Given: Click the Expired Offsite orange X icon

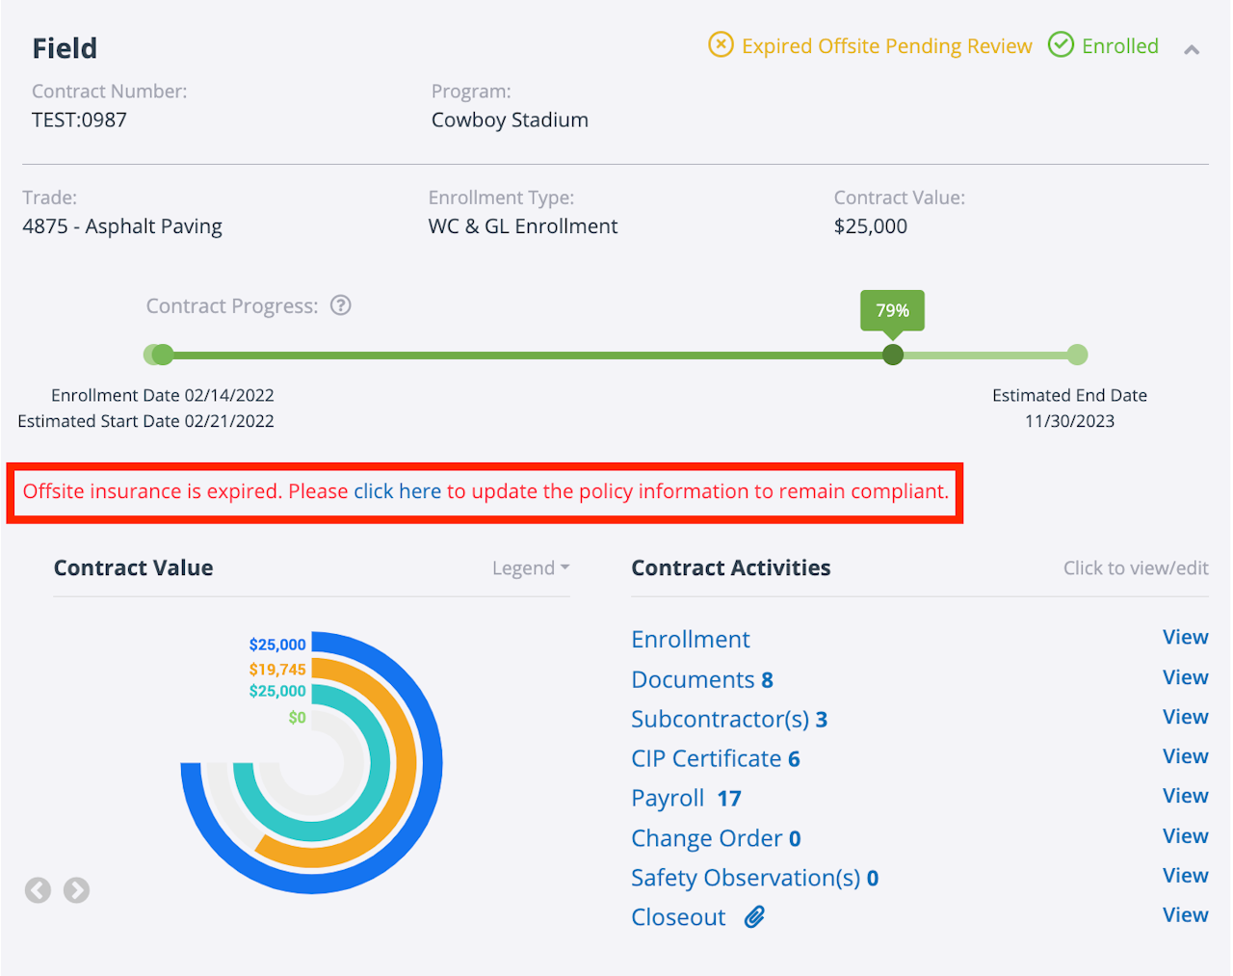Looking at the screenshot, I should coord(721,45).
